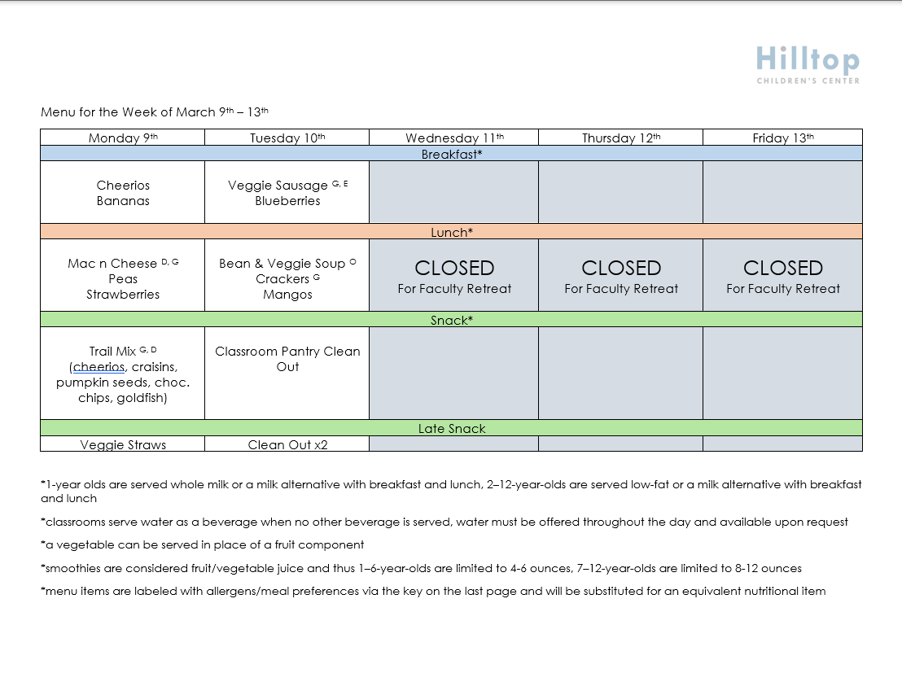This screenshot has height=695, width=902.
Task: Click the Monday 9th column header
Action: coord(123,138)
